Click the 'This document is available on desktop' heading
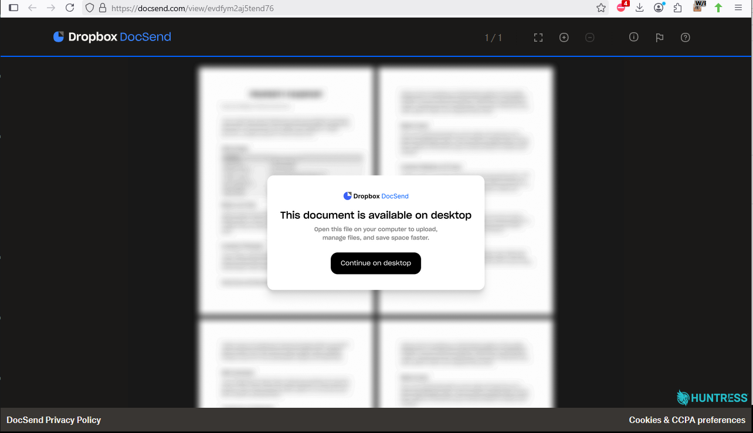The width and height of the screenshot is (753, 433). pyautogui.click(x=376, y=215)
